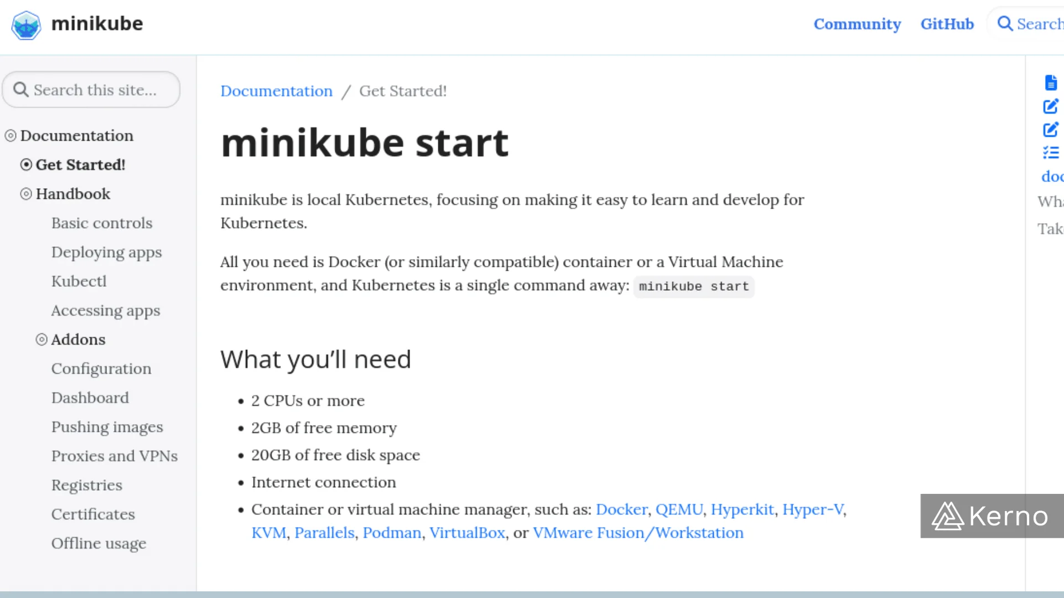Open the Community menu item
This screenshot has height=598, width=1064.
click(x=857, y=24)
